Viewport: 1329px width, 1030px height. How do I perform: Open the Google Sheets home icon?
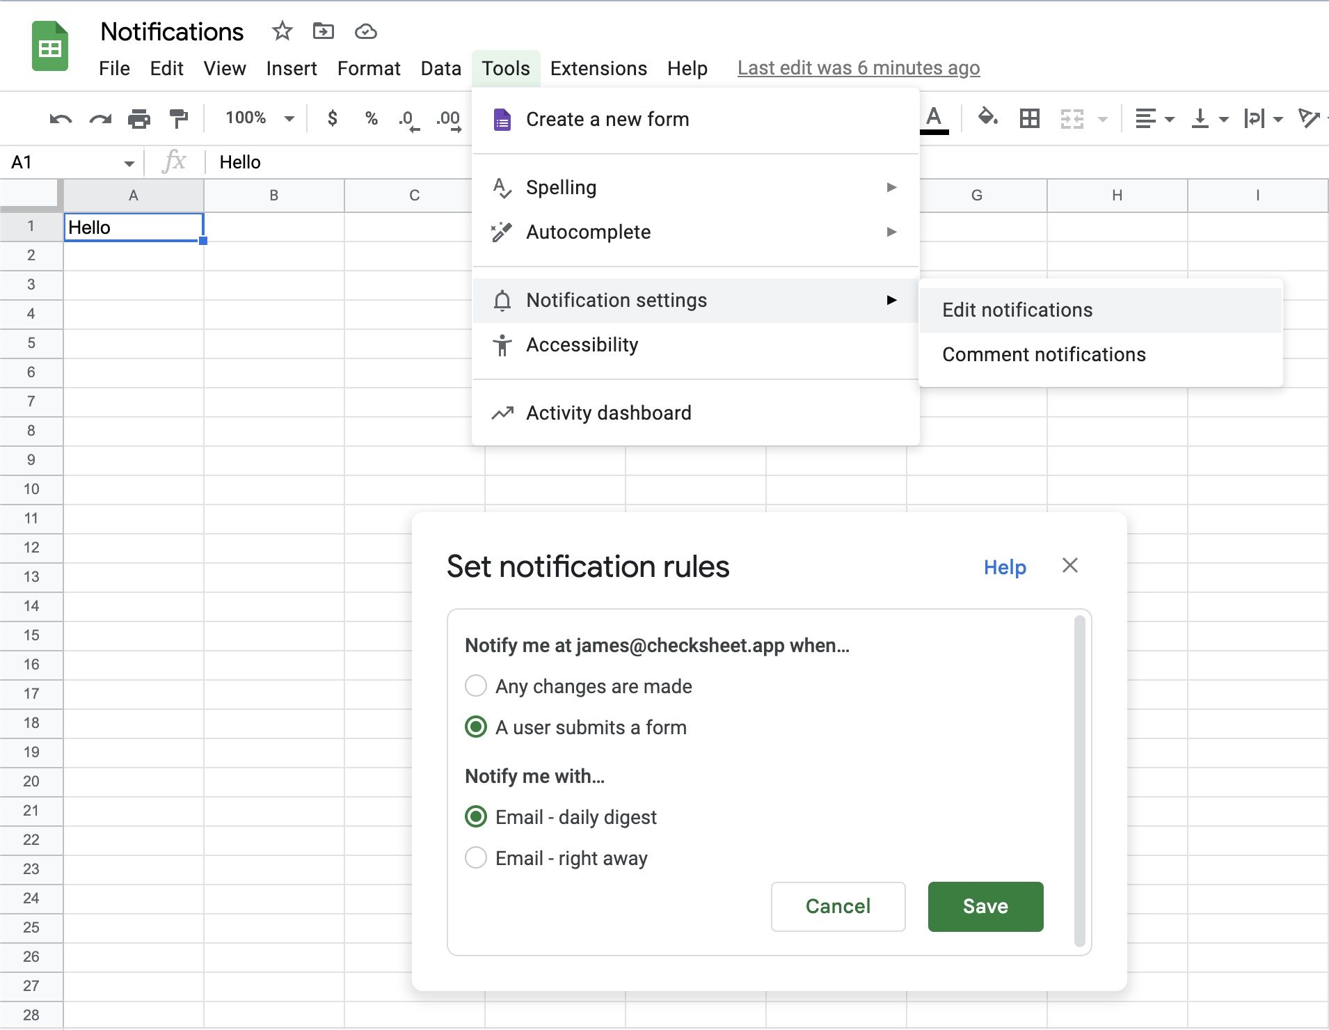point(50,47)
